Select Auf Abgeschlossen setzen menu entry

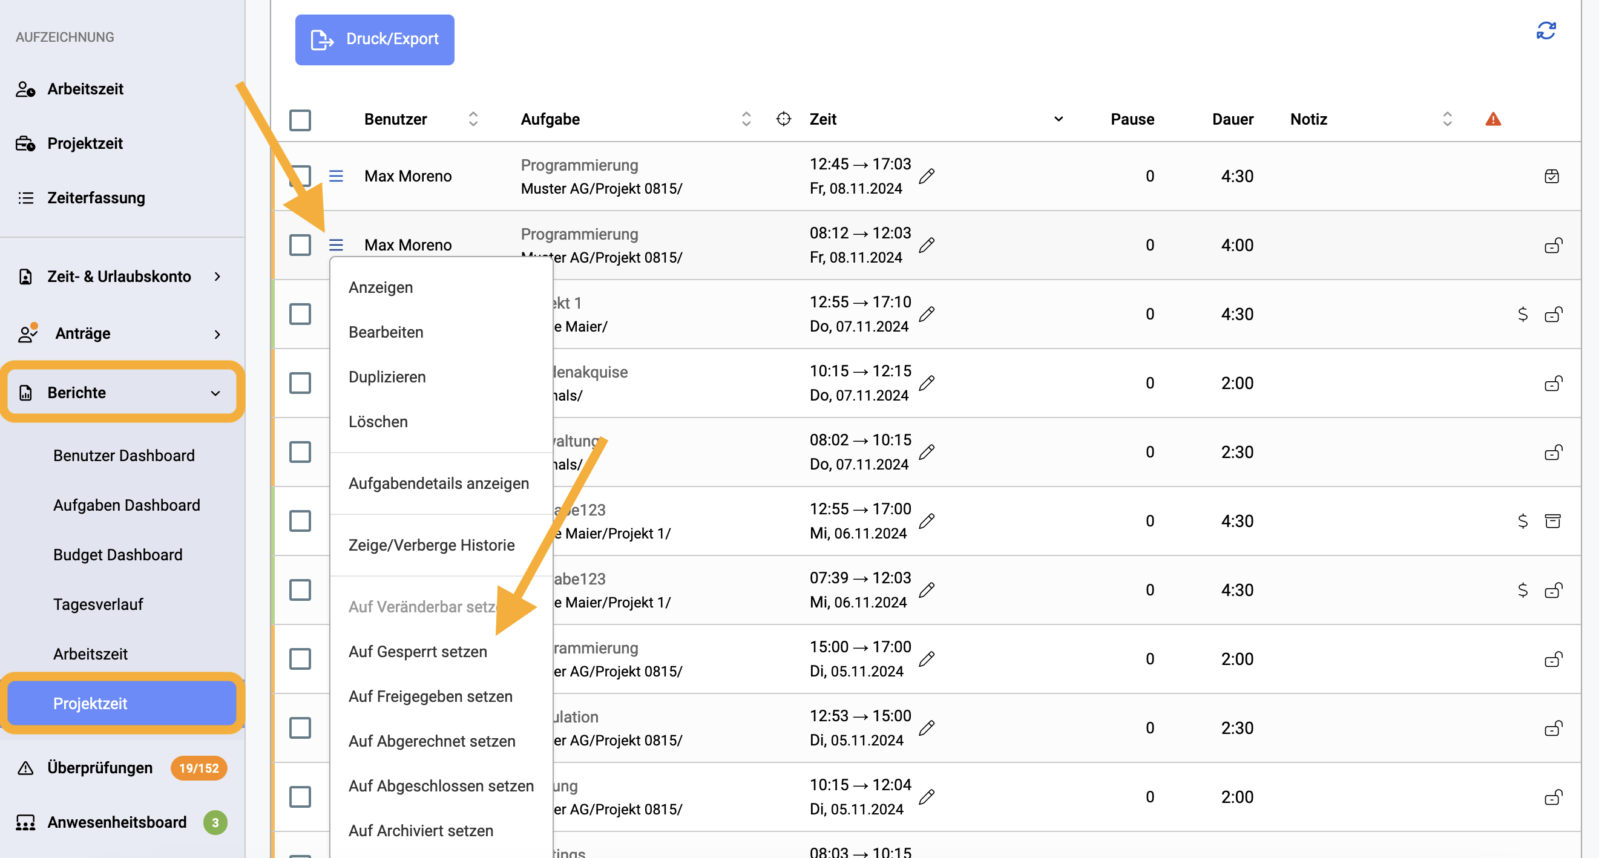point(441,785)
